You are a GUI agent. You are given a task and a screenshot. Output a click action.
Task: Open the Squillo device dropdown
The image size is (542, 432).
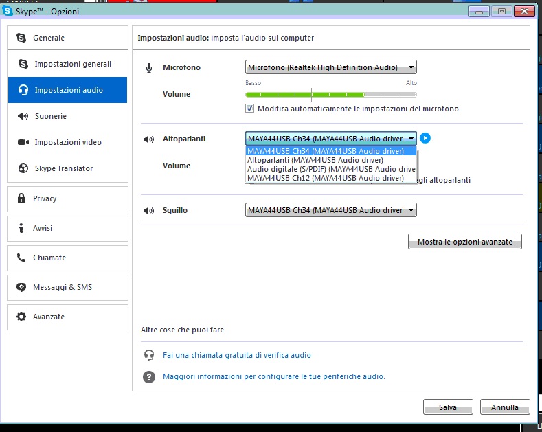click(x=331, y=210)
